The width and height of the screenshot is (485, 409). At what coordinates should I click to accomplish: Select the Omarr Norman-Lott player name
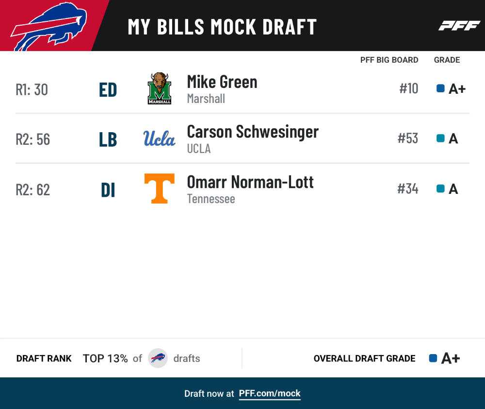[250, 182]
